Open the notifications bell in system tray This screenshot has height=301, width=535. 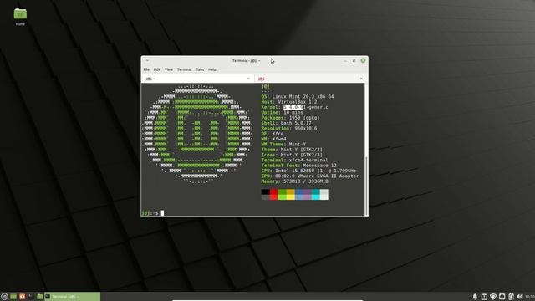475,297
